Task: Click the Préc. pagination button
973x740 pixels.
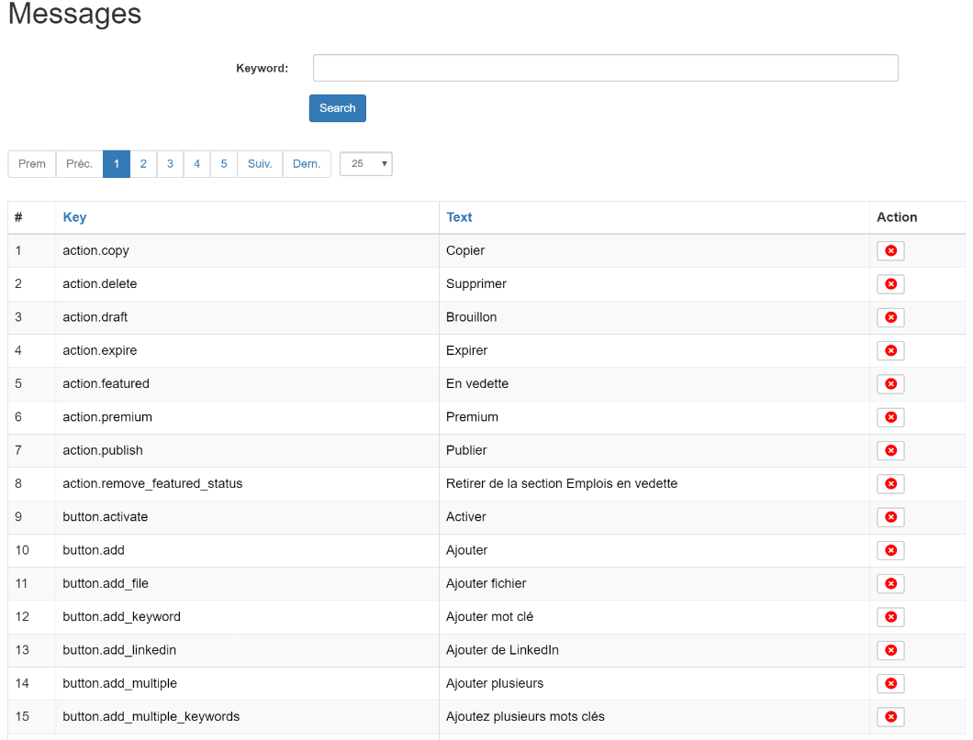Action: (x=80, y=163)
